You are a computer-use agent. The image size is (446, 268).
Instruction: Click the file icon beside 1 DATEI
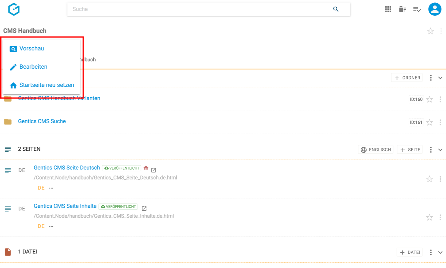8,252
